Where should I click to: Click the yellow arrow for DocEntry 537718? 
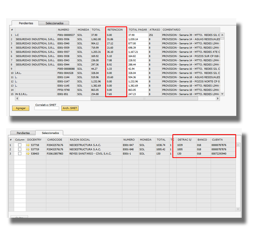point(28,145)
